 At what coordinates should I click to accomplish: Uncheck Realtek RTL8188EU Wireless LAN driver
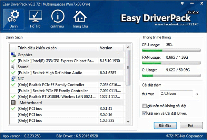tap(13, 97)
